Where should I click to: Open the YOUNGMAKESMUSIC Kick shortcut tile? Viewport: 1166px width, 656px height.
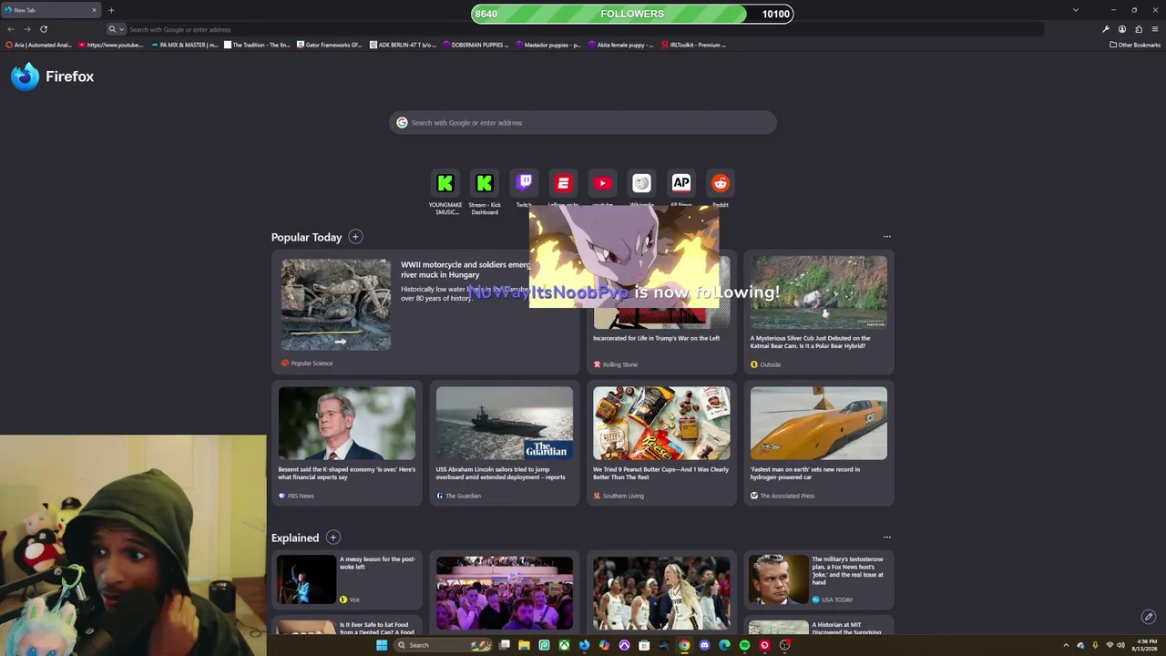pos(445,183)
